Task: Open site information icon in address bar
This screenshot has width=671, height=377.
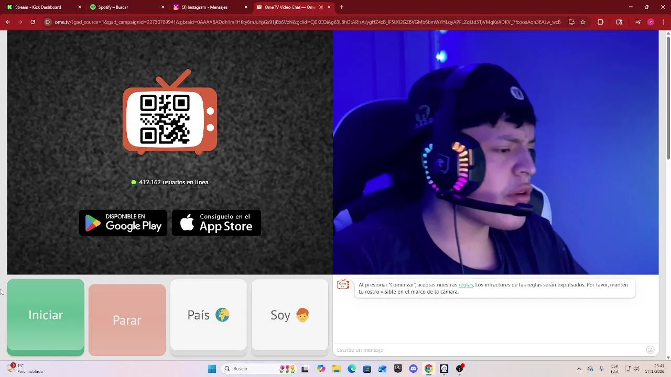Action: pyautogui.click(x=48, y=22)
